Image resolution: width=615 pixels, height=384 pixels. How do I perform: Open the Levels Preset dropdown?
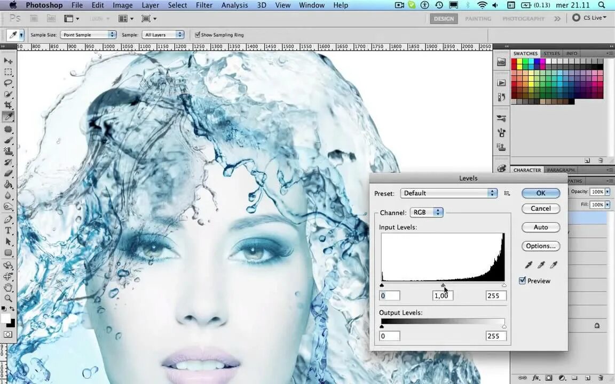tap(448, 193)
